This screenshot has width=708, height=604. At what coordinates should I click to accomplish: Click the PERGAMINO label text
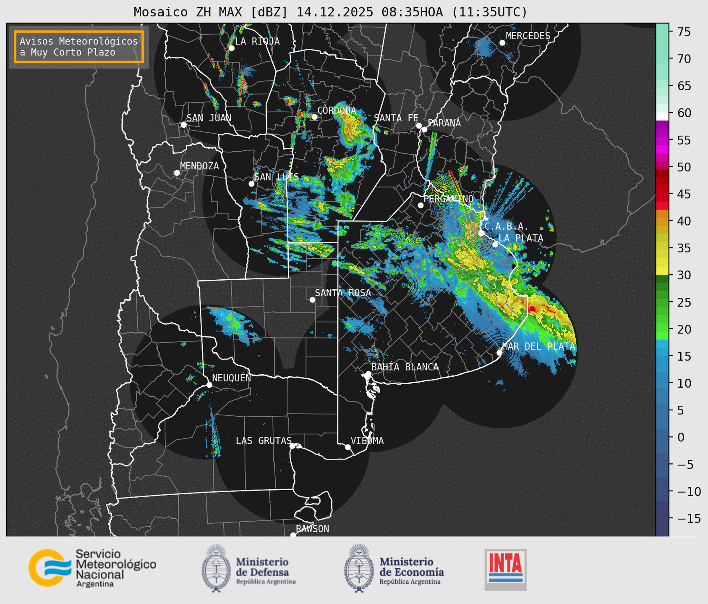point(449,199)
